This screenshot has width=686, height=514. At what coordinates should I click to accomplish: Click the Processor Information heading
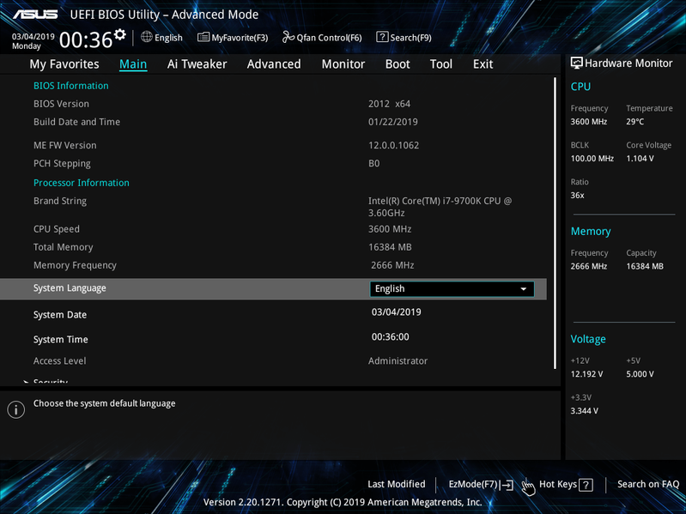[x=82, y=183]
